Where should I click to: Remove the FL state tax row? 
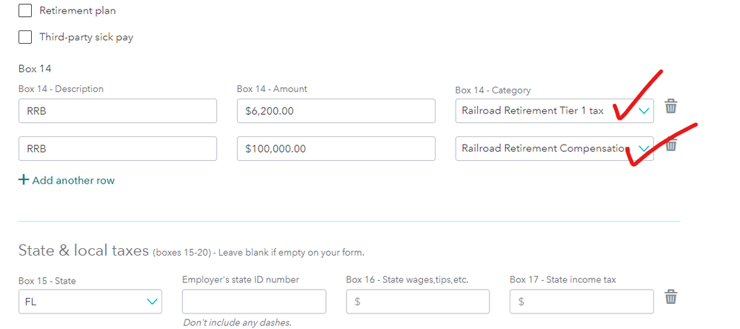tap(670, 297)
